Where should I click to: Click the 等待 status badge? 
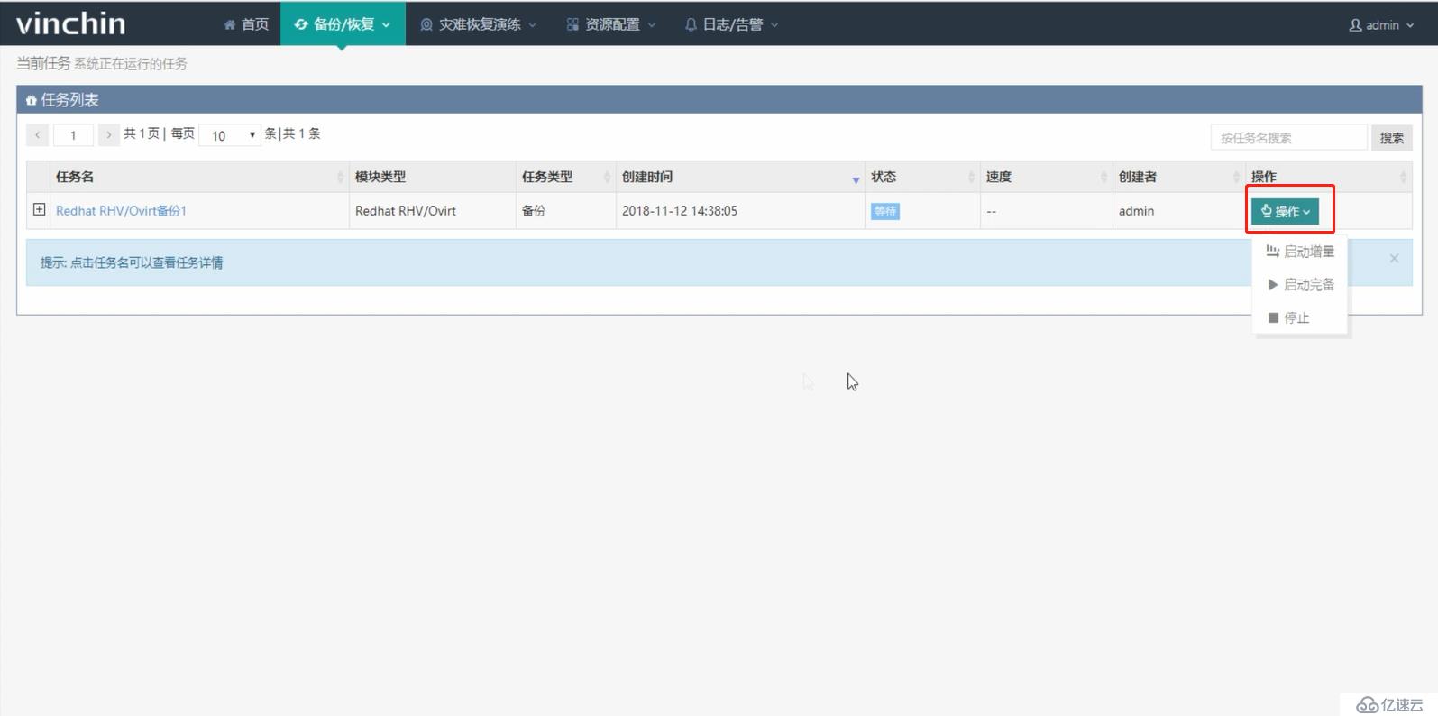pyautogui.click(x=885, y=211)
